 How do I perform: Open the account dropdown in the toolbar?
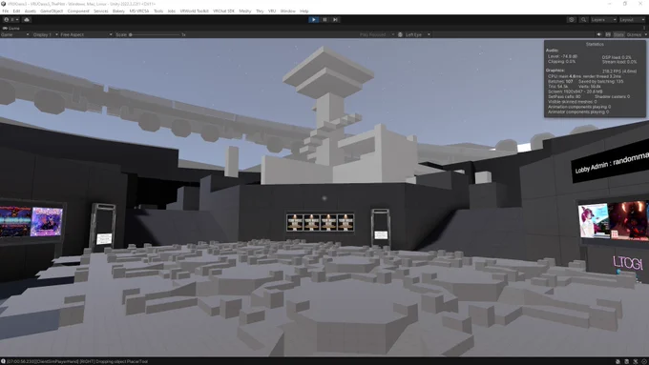click(x=11, y=19)
